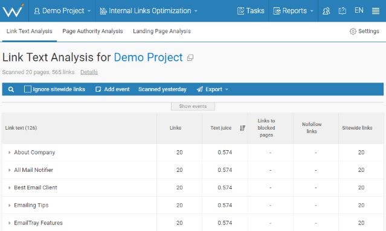The image size is (386, 231).
Task: Click the Settings gear icon
Action: [x=353, y=31]
